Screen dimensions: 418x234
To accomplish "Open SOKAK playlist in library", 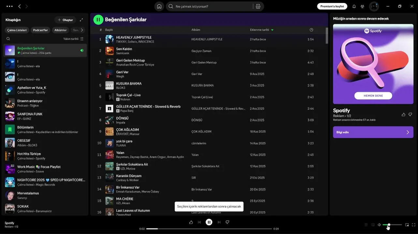I will 45,209.
